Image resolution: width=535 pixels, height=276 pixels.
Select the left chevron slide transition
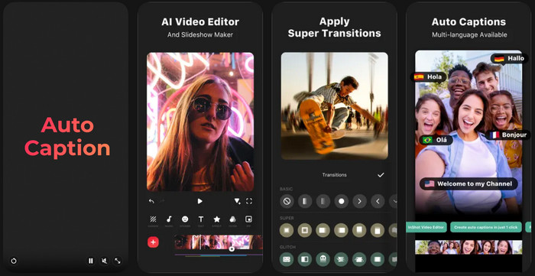point(378,201)
